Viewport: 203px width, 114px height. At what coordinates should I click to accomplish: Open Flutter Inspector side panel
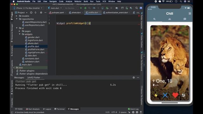click(142, 20)
